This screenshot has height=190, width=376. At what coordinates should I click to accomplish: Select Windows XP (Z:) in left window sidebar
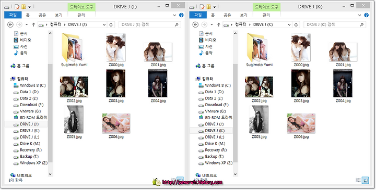tap(30, 163)
